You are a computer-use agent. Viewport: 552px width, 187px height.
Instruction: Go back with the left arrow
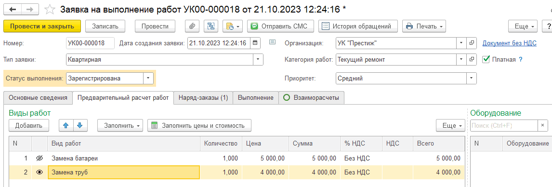click(13, 10)
